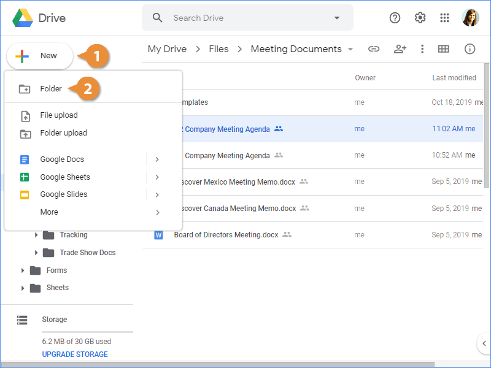This screenshot has height=368, width=491.
Task: Open the Settings gear icon
Action: pyautogui.click(x=420, y=18)
